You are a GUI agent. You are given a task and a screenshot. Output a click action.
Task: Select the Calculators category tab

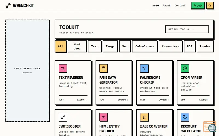pos(145,46)
